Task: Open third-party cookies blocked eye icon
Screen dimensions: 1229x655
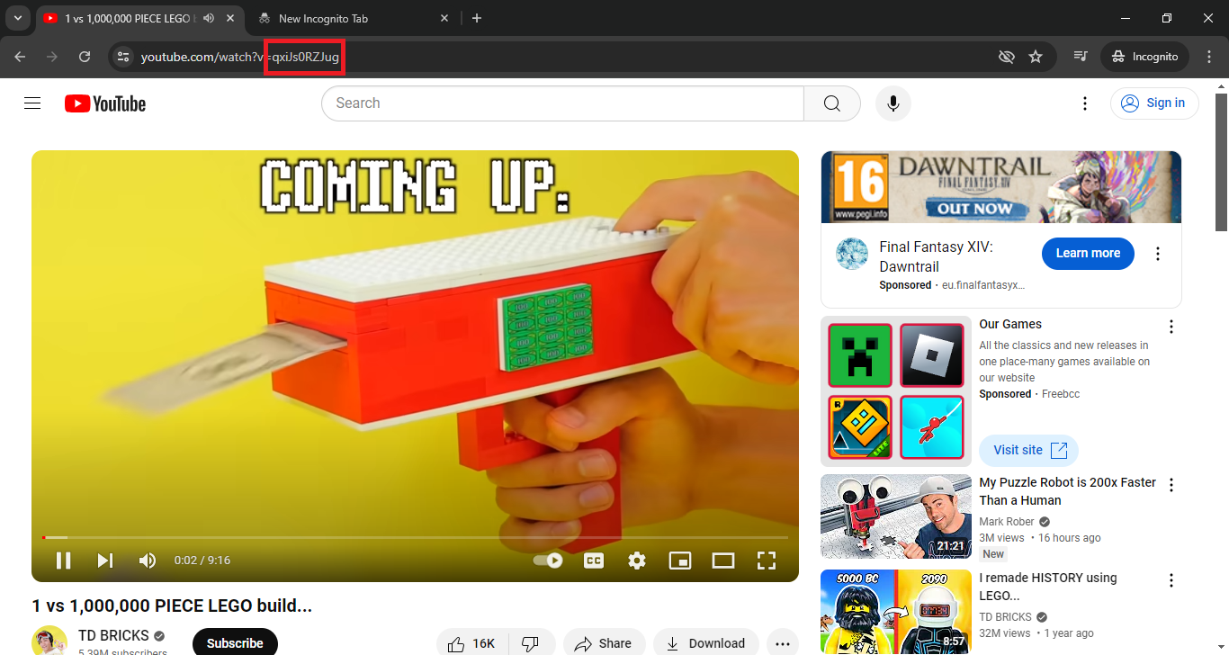Action: pos(1007,57)
